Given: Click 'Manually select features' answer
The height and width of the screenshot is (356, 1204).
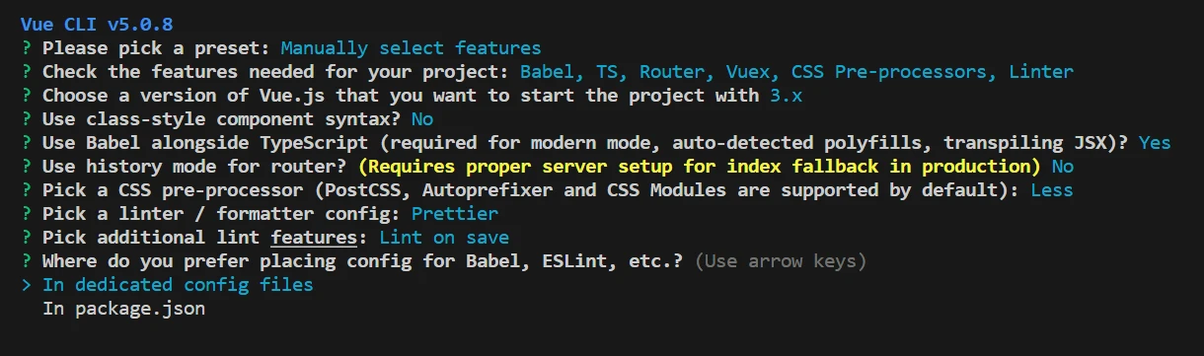Looking at the screenshot, I should (x=411, y=47).
